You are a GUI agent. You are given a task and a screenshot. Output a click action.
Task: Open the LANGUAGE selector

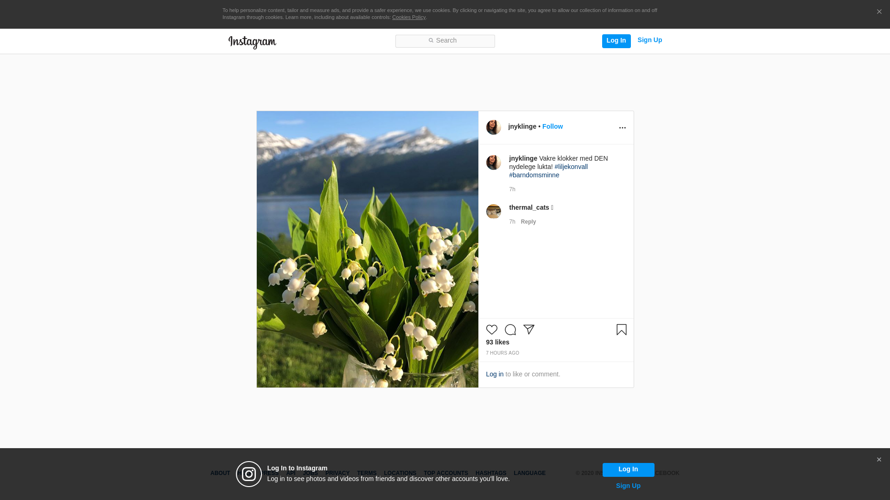pos(530,473)
